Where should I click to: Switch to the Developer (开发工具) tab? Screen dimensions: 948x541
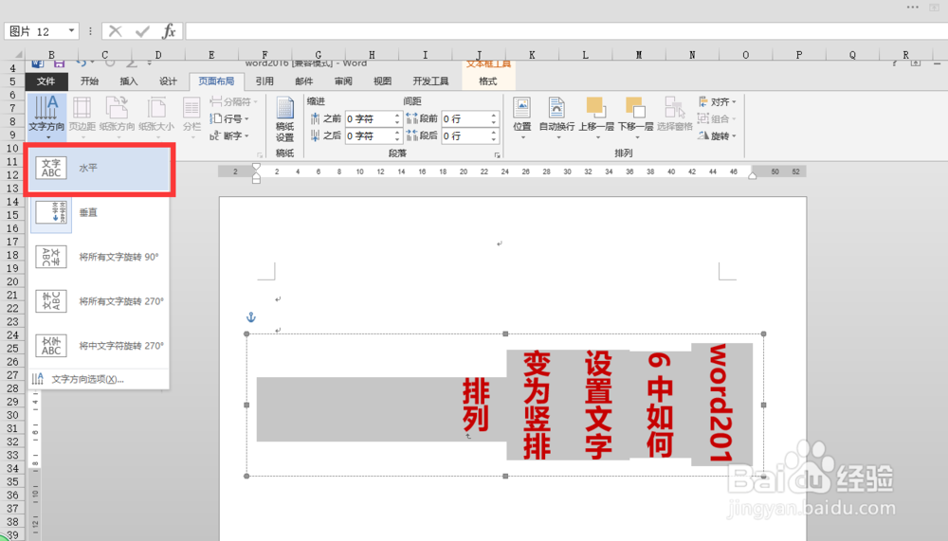click(430, 81)
